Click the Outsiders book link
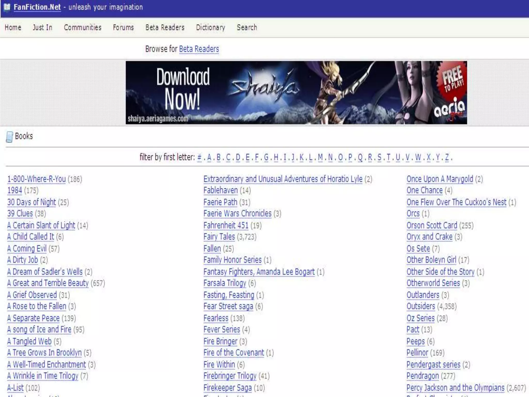Viewport: 529px width, 397px height. [421, 306]
